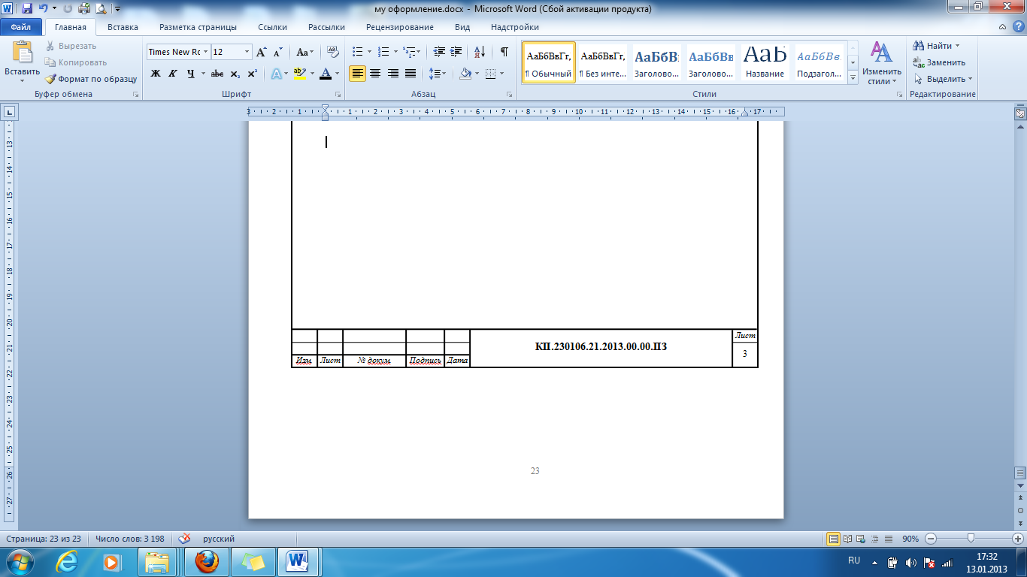Click the subscript x₂ icon
This screenshot has height=577, width=1027.
[x=235, y=74]
